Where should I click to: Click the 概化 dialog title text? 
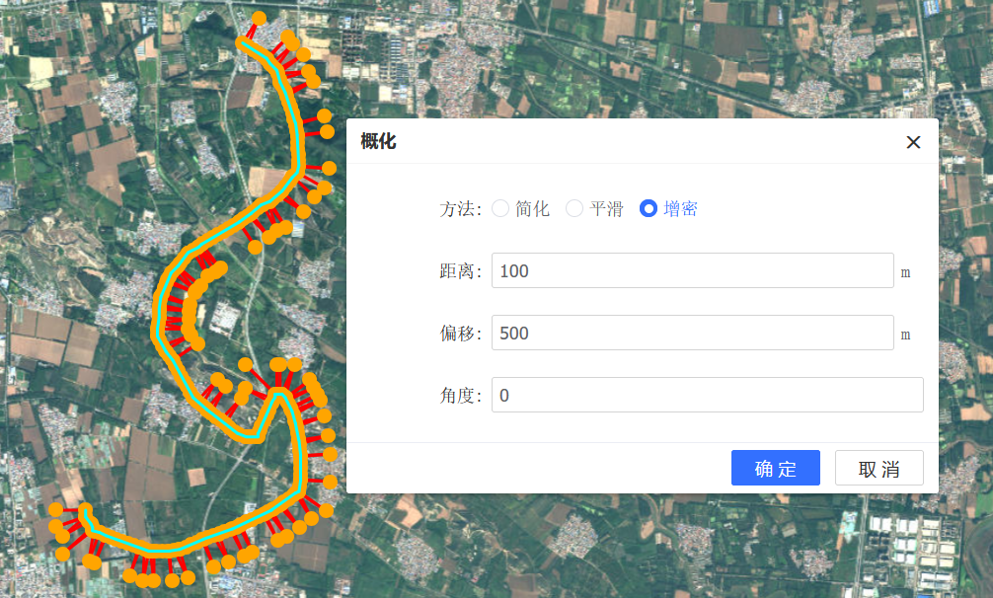pyautogui.click(x=378, y=142)
